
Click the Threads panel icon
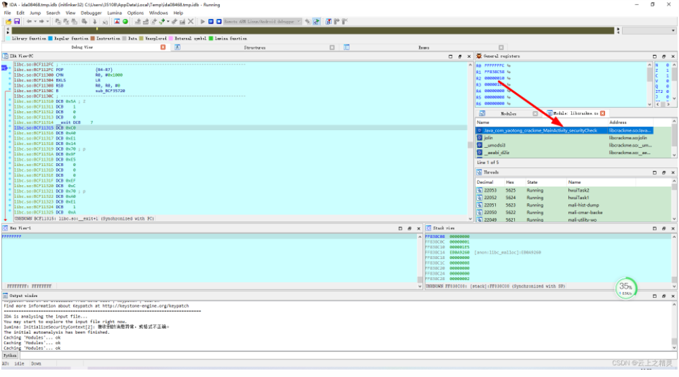479,172
